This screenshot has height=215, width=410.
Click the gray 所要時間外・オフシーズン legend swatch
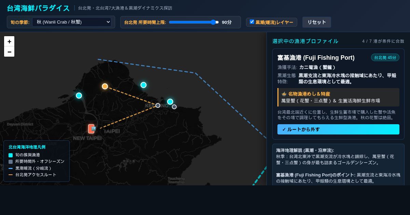(11, 162)
